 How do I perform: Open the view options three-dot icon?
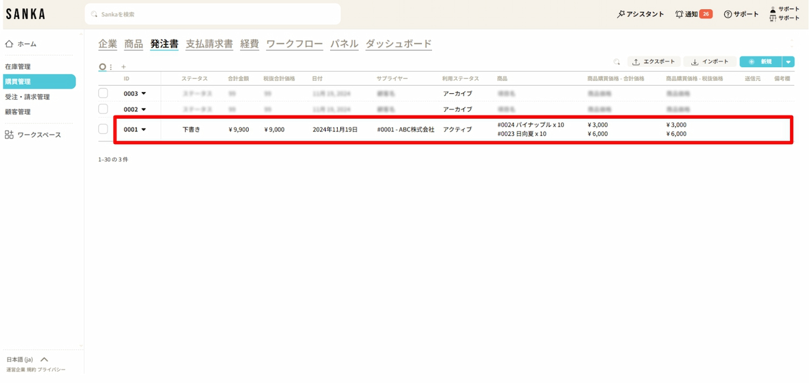(111, 67)
